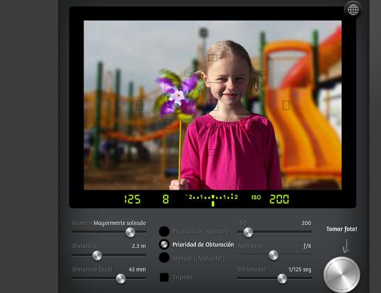This screenshot has height=293, width=381.
Task: Select Manual (¡Adelante!) mode
Action: point(164,257)
